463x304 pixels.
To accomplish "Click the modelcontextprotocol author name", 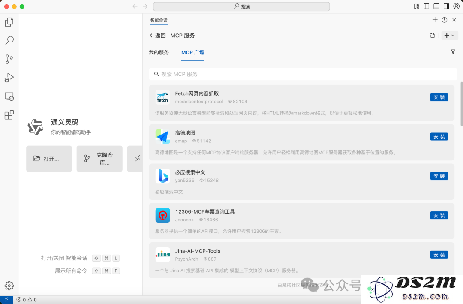I will click(199, 101).
